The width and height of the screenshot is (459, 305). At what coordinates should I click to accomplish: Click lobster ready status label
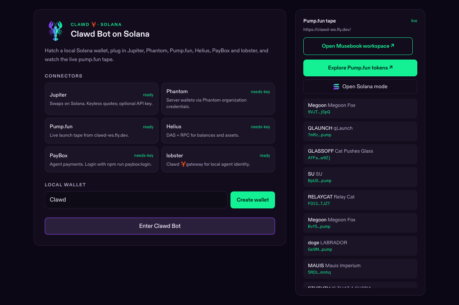[x=265, y=156]
